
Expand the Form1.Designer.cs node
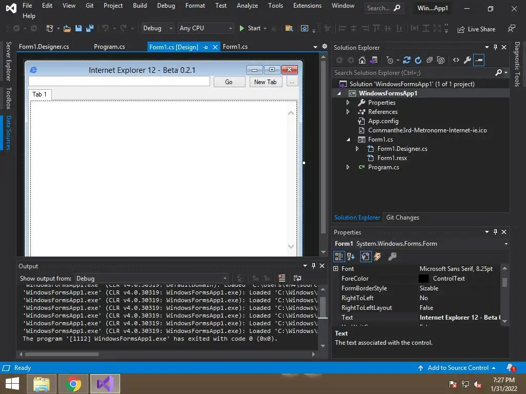[358, 149]
